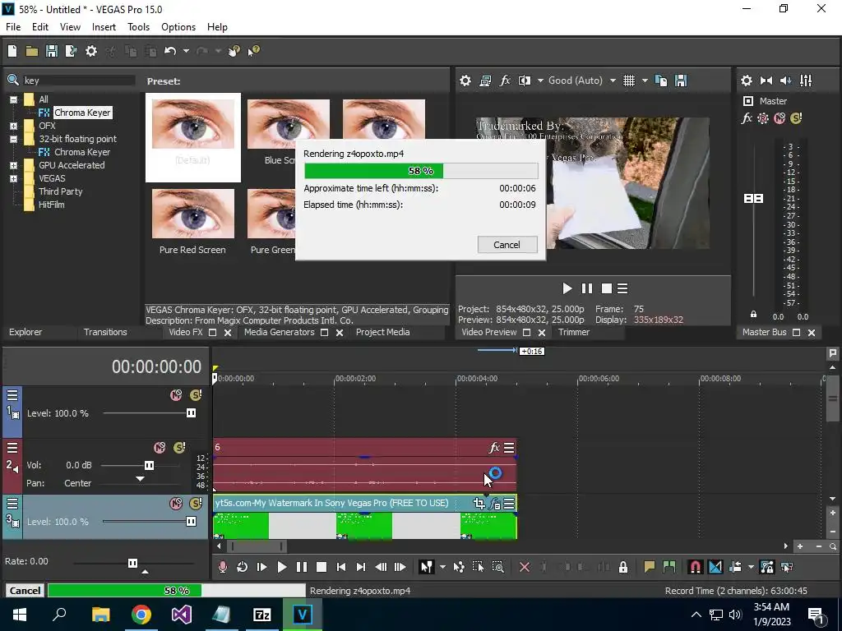Click Cancel in the status bar

click(25, 590)
